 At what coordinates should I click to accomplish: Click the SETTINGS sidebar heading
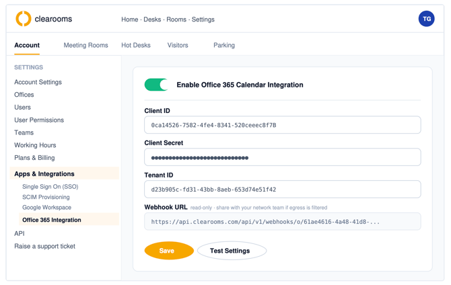[28, 67]
